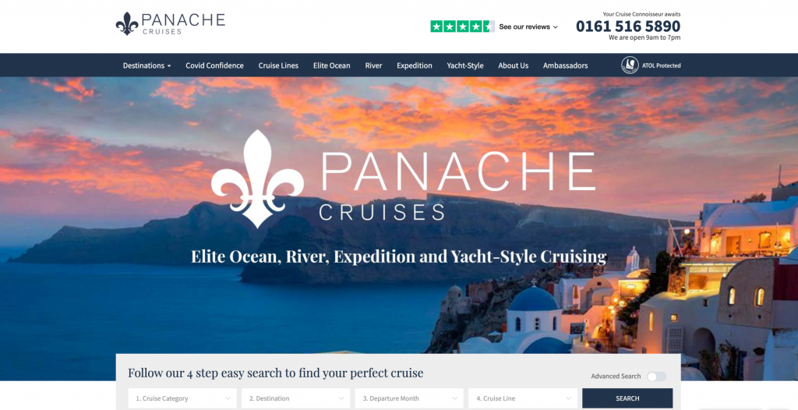Open the Yacht-Style navigation item

(x=465, y=65)
